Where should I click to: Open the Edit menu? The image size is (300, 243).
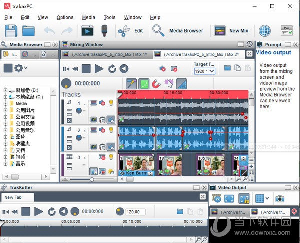pyautogui.click(x=25, y=17)
